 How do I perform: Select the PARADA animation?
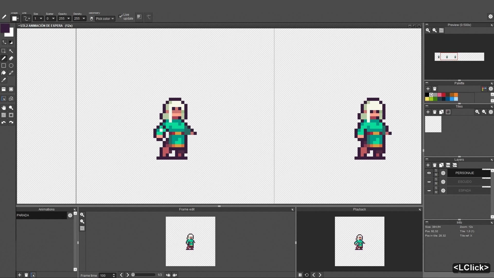tap(41, 215)
